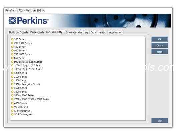Viewport: 179px width, 134px height.
Task: Quit using the Exit button
Action: click(160, 121)
